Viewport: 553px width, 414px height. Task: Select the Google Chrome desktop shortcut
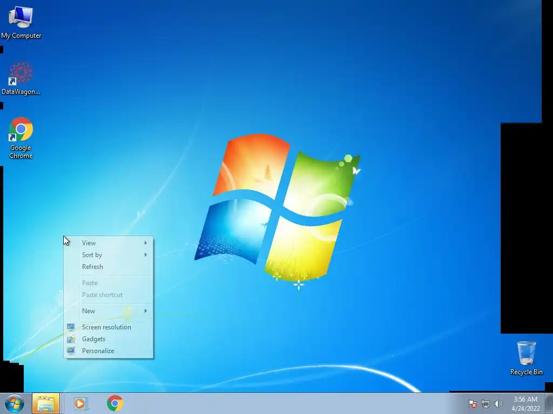(x=21, y=138)
